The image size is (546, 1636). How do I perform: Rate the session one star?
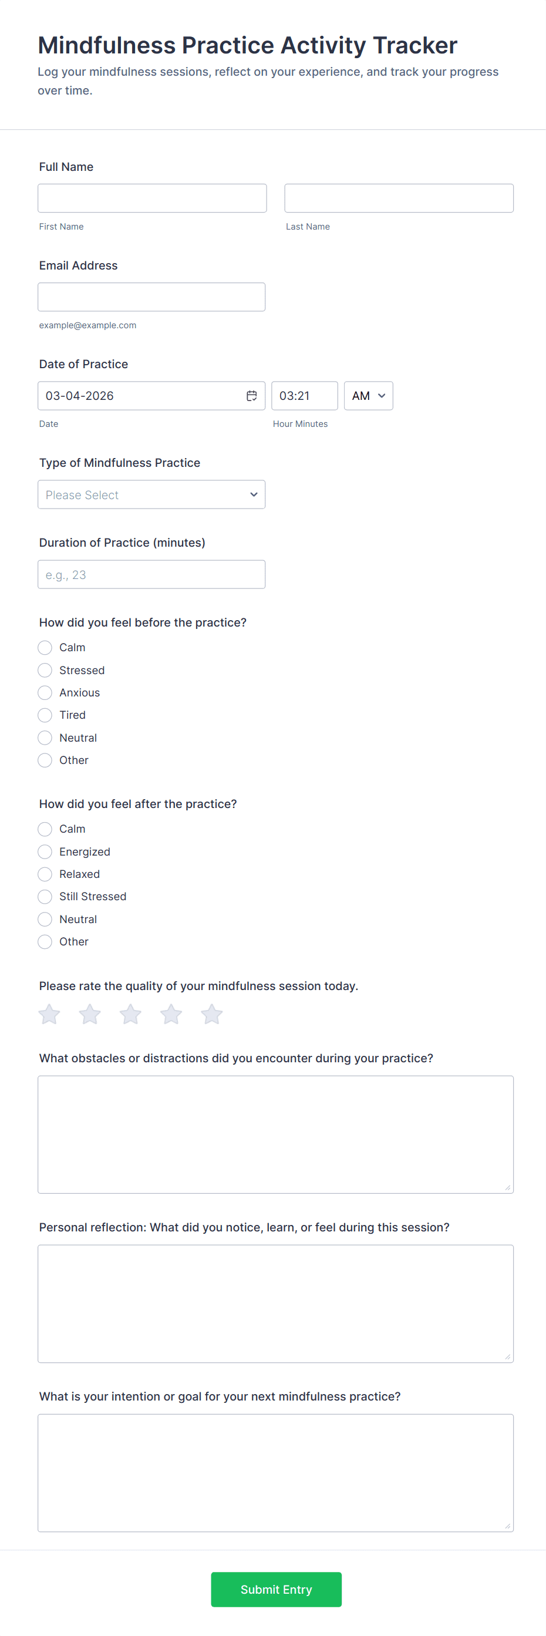(49, 1014)
